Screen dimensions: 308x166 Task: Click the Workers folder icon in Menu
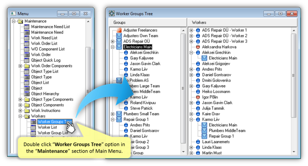click(27, 116)
